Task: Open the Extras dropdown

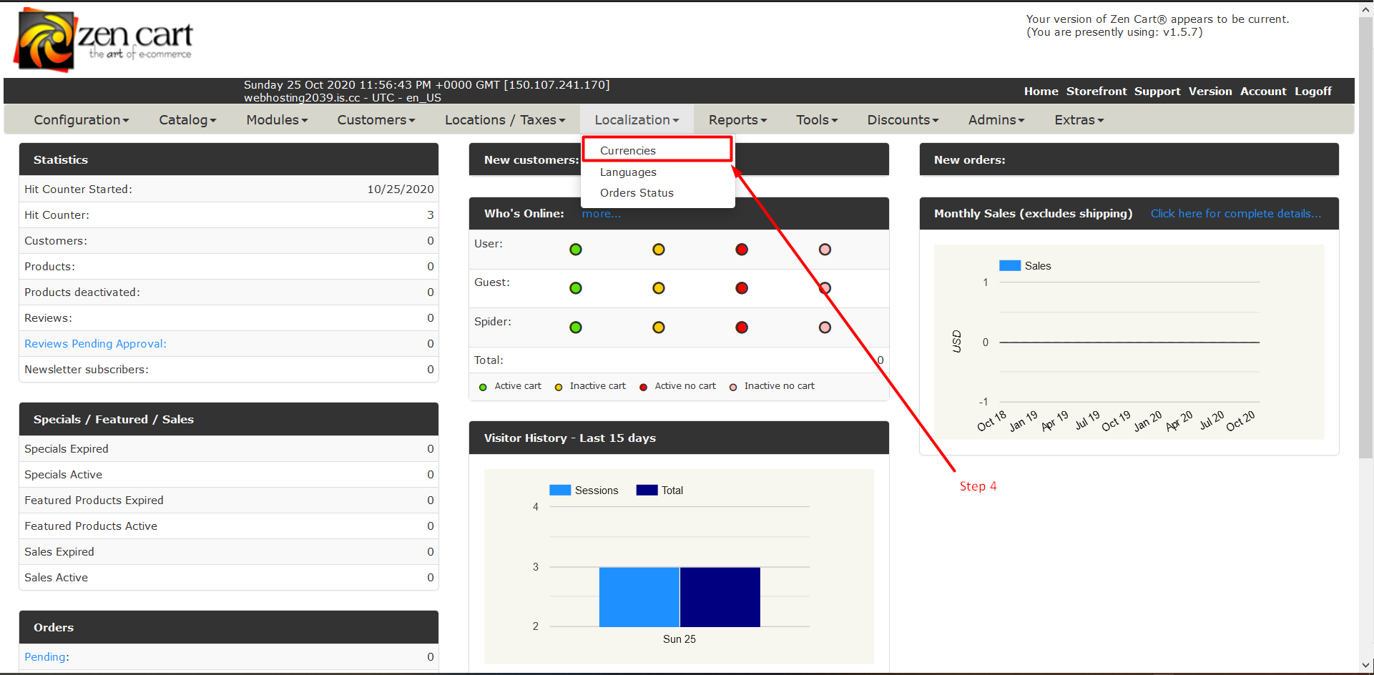Action: tap(1079, 119)
